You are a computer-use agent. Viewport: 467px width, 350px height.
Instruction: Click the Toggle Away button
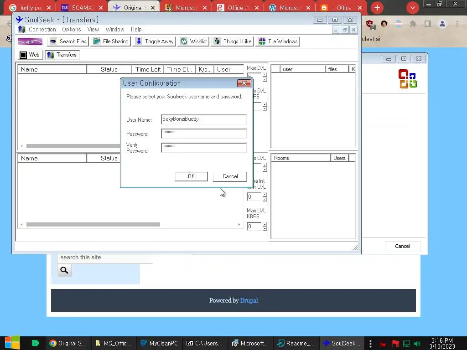pyautogui.click(x=154, y=41)
